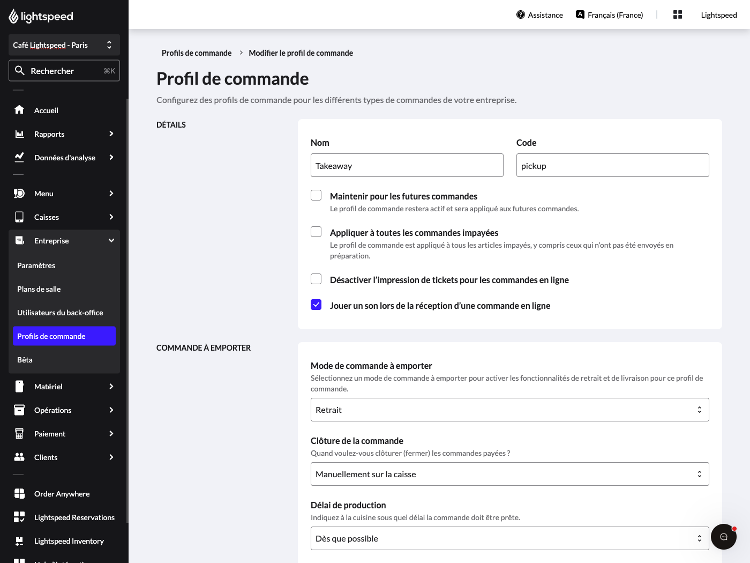
Task: Go back via Profils de commande breadcrumb
Action: (x=197, y=53)
